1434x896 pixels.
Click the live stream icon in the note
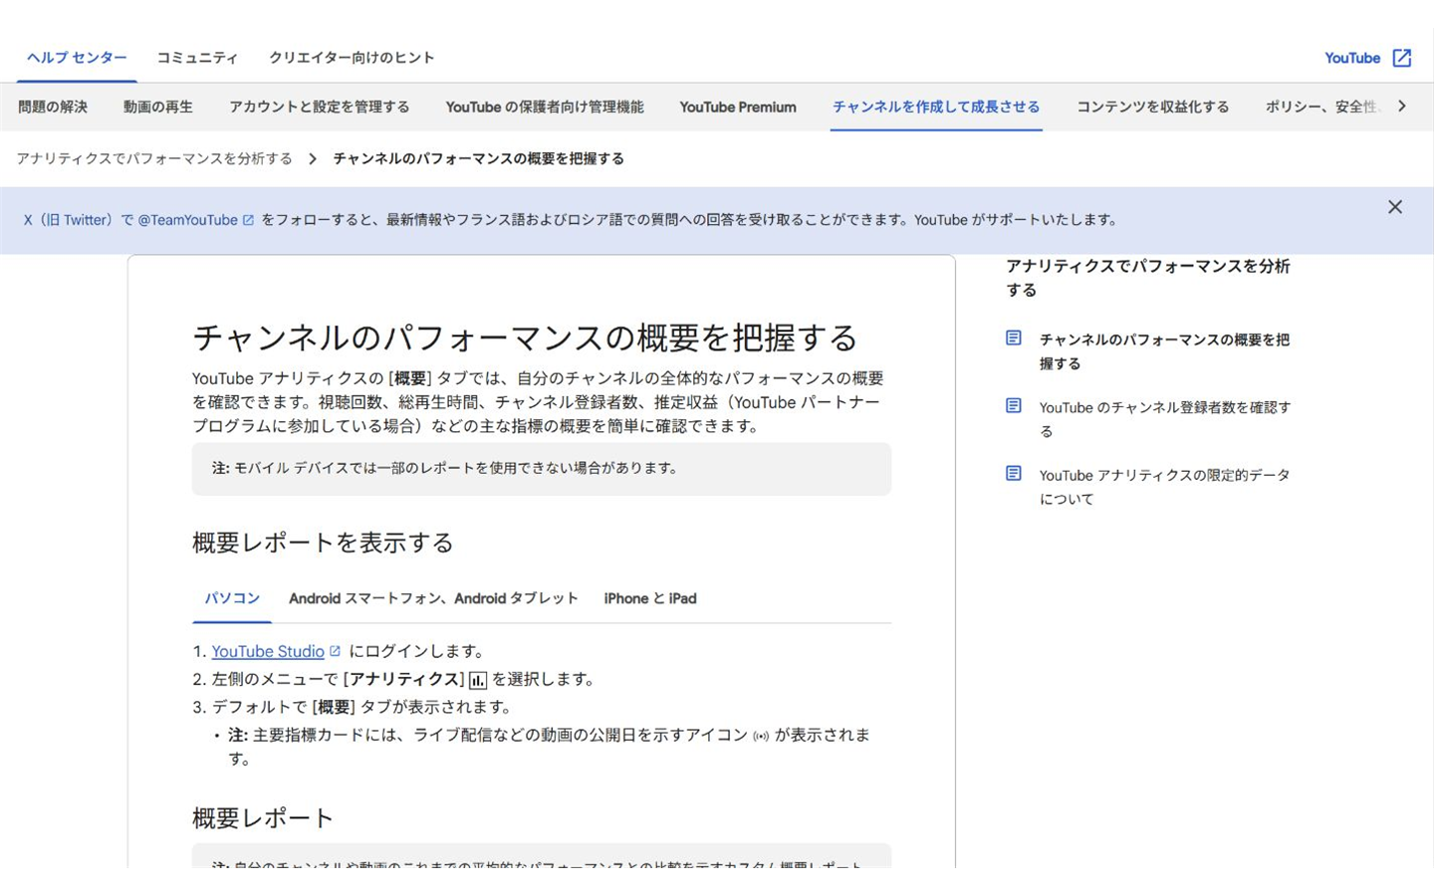pos(761,736)
